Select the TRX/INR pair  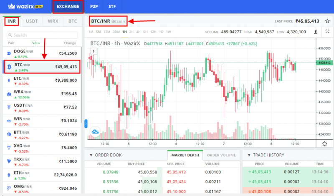pyautogui.click(x=42, y=161)
